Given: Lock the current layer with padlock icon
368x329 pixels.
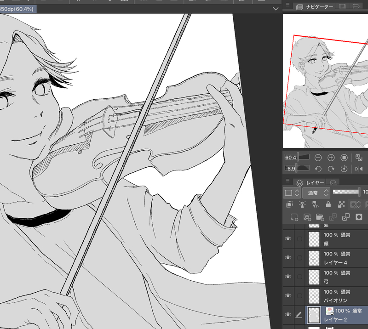Looking at the screenshot, I should point(328,205).
